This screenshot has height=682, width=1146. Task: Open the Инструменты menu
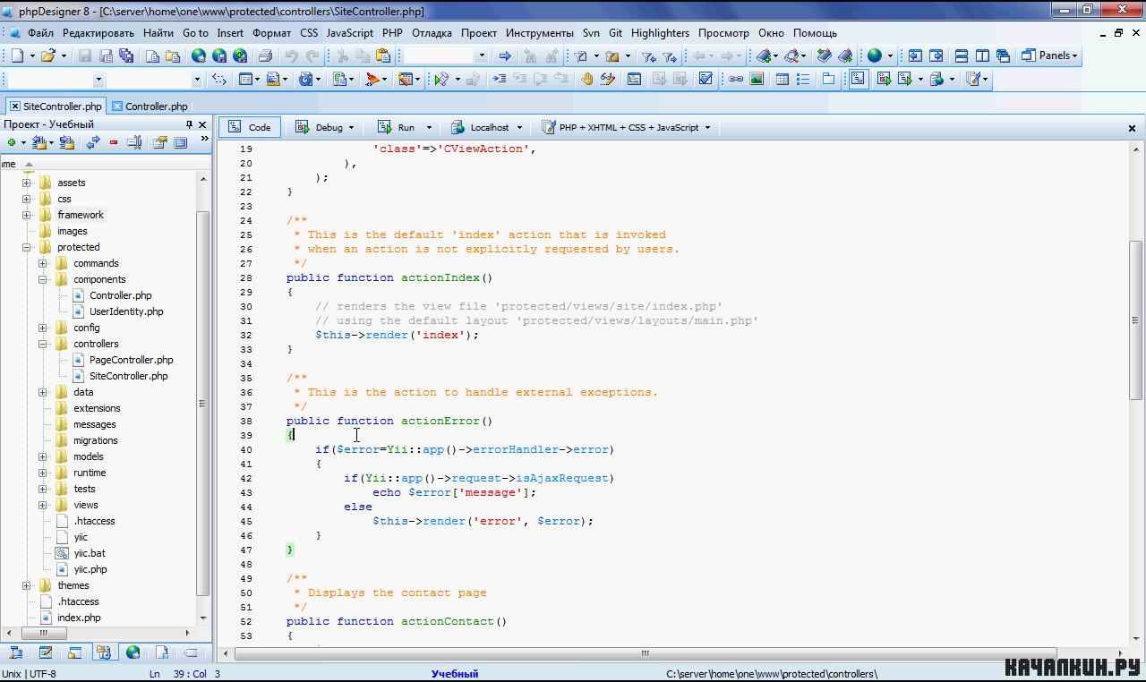[540, 33]
